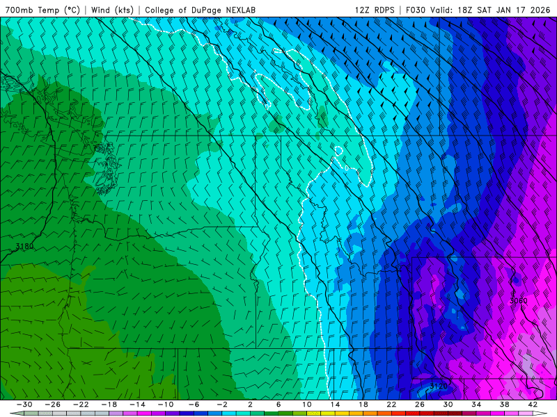This screenshot has width=557, height=417.
Task: Click the 3180 height contour label
Action: [24, 246]
